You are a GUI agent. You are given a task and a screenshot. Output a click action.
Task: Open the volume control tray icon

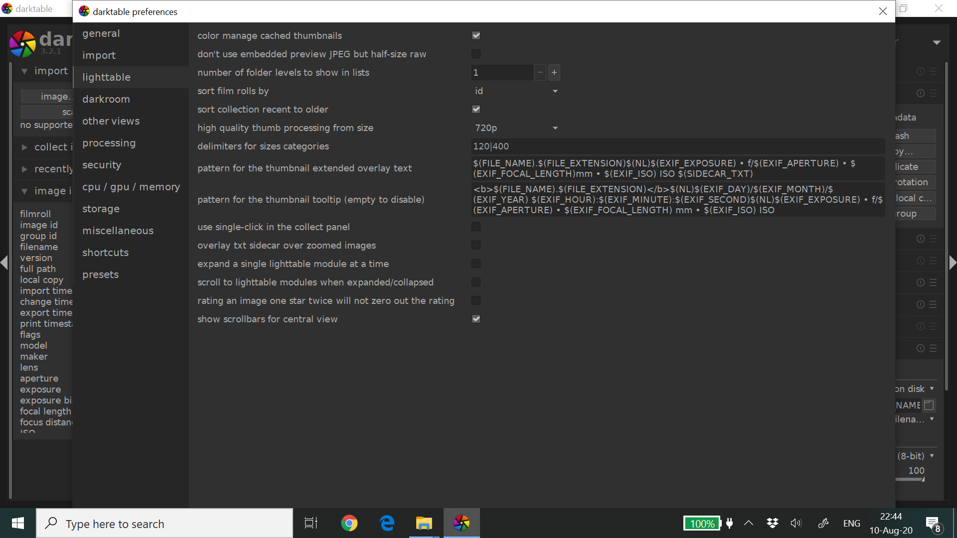[x=796, y=523]
